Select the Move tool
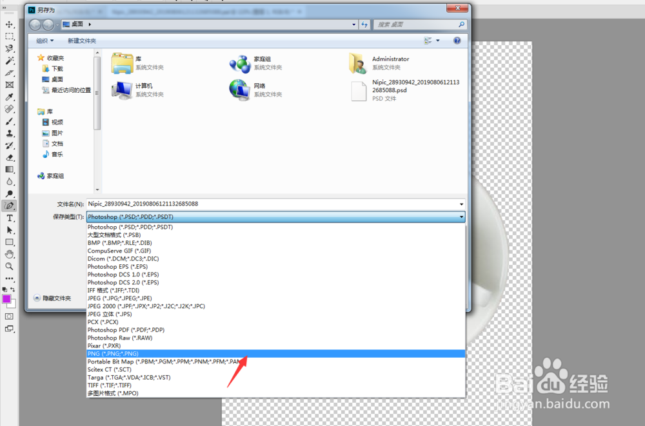This screenshot has height=426, width=645. pos(9,24)
